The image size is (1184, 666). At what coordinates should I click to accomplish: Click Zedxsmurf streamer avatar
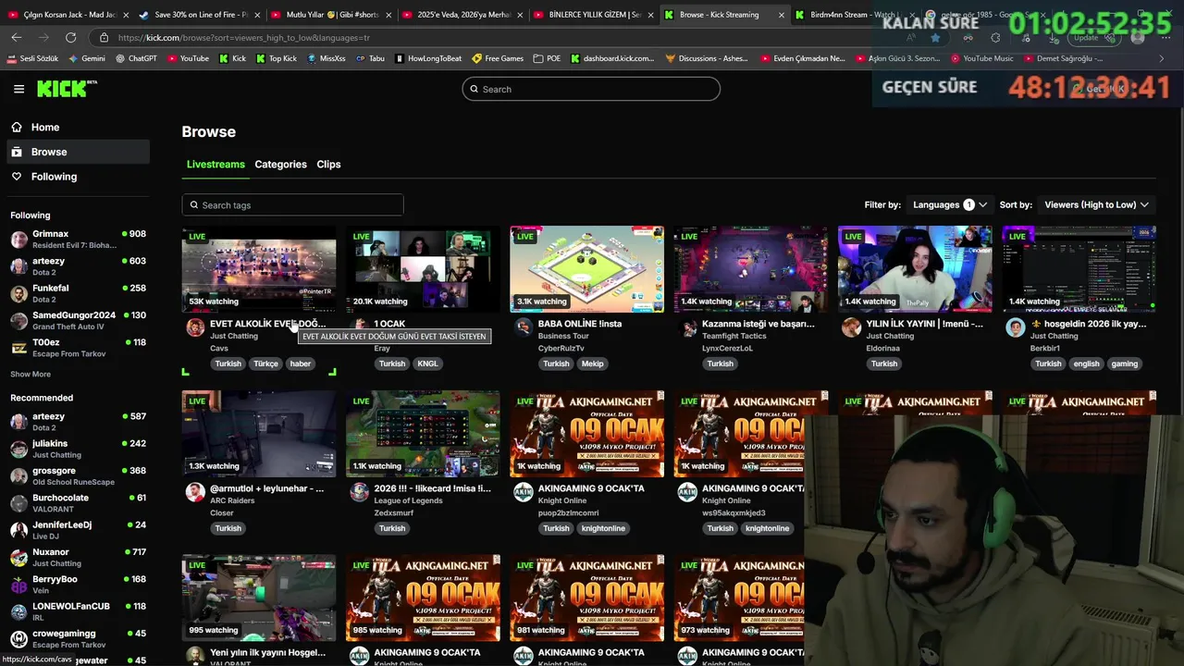point(359,492)
